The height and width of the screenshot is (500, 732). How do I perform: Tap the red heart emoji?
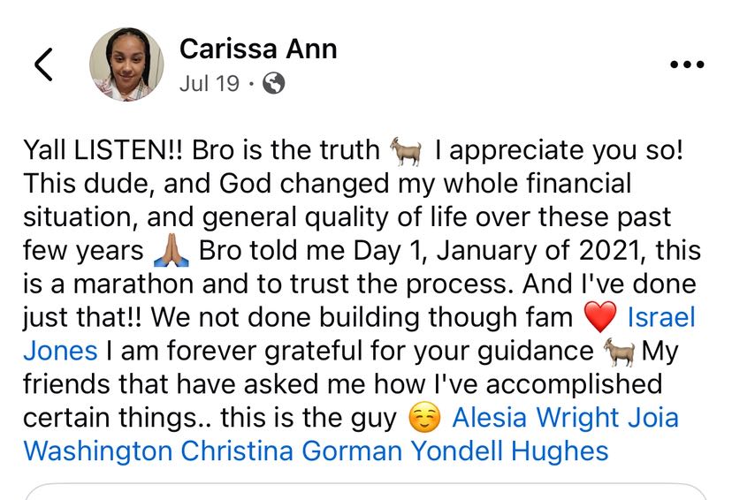point(600,318)
